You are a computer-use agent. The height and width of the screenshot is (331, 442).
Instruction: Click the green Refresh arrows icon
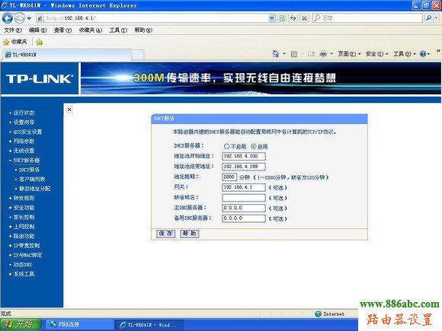click(293, 18)
